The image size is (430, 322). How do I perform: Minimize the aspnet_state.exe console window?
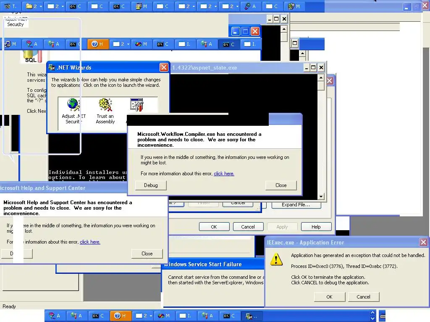(x=307, y=68)
